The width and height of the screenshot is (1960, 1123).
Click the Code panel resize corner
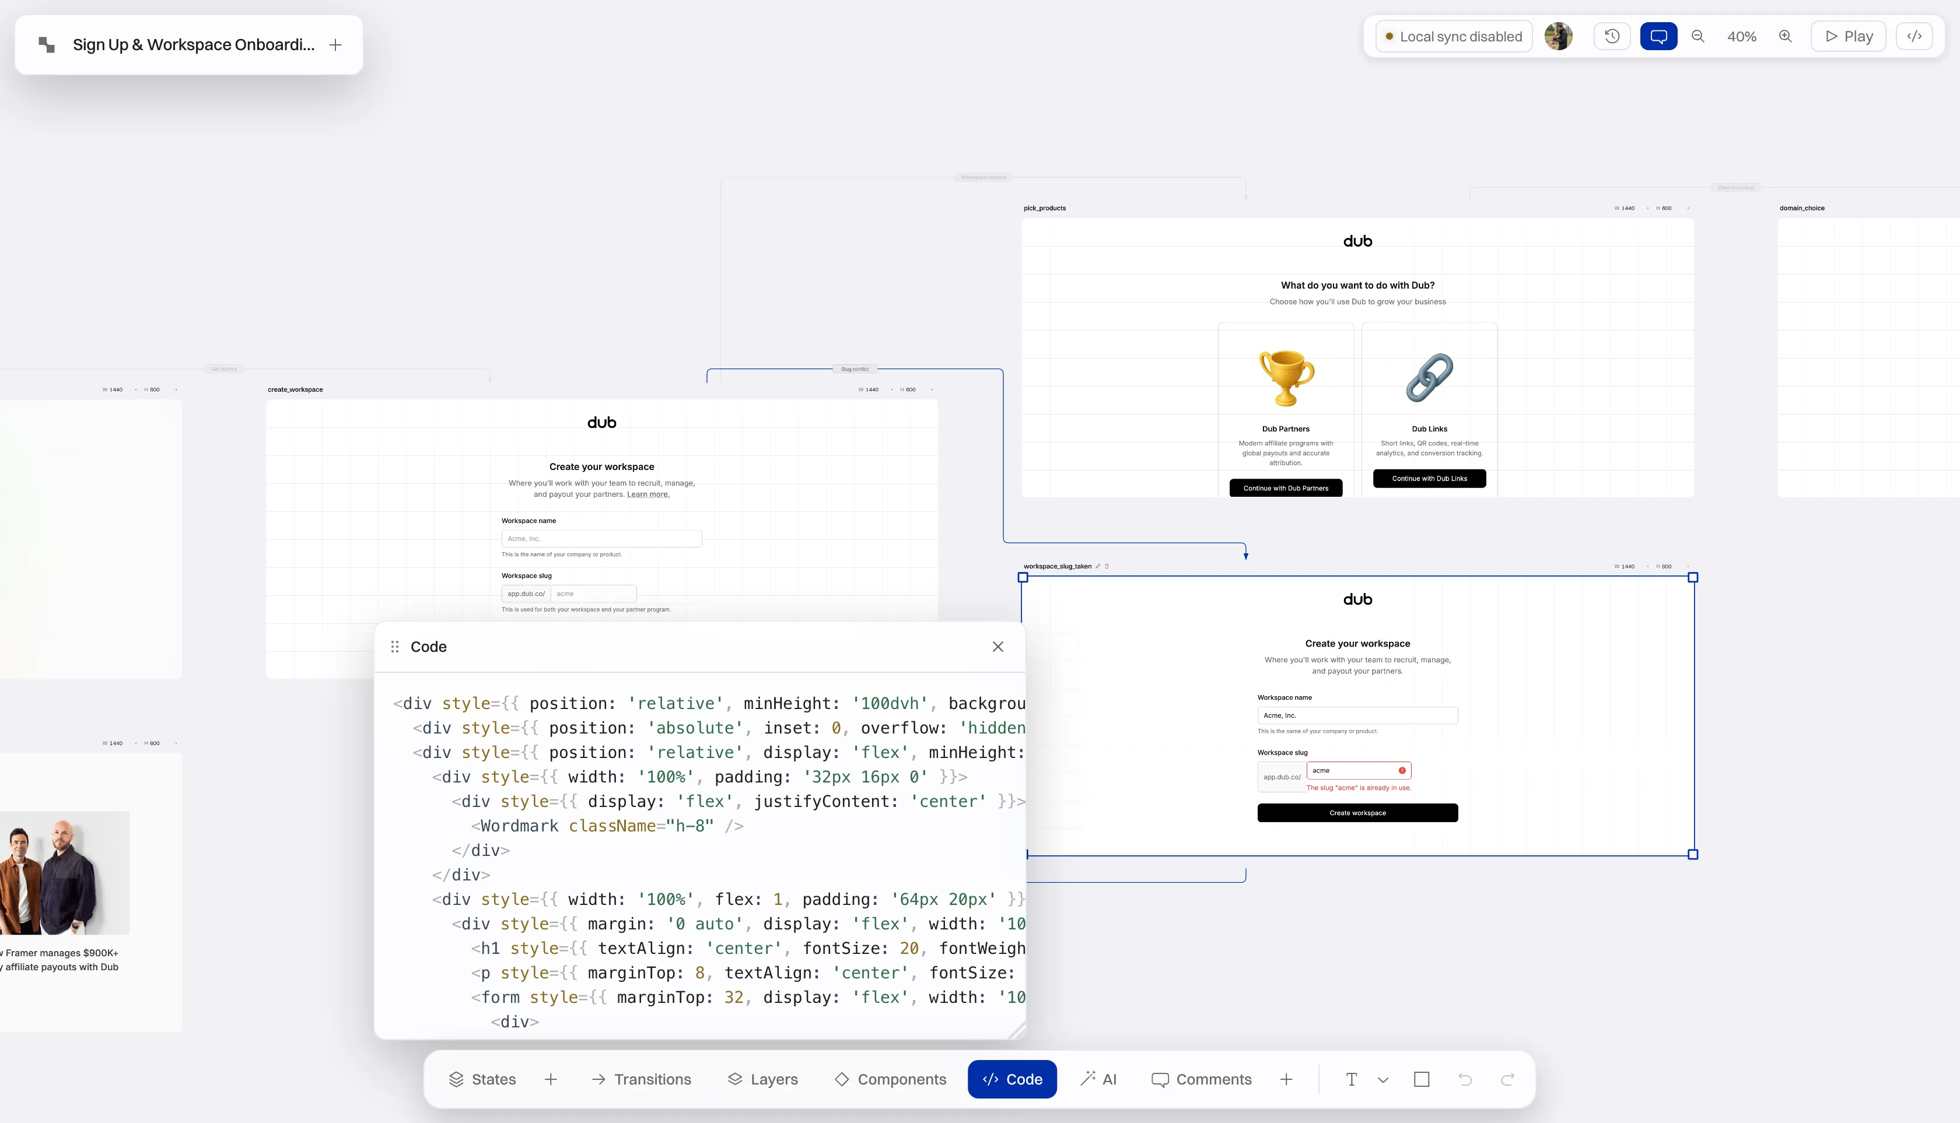[1017, 1030]
